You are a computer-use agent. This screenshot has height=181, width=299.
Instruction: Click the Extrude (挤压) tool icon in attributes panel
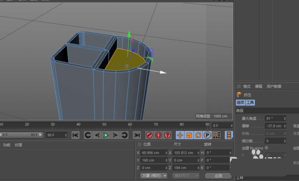point(239,95)
